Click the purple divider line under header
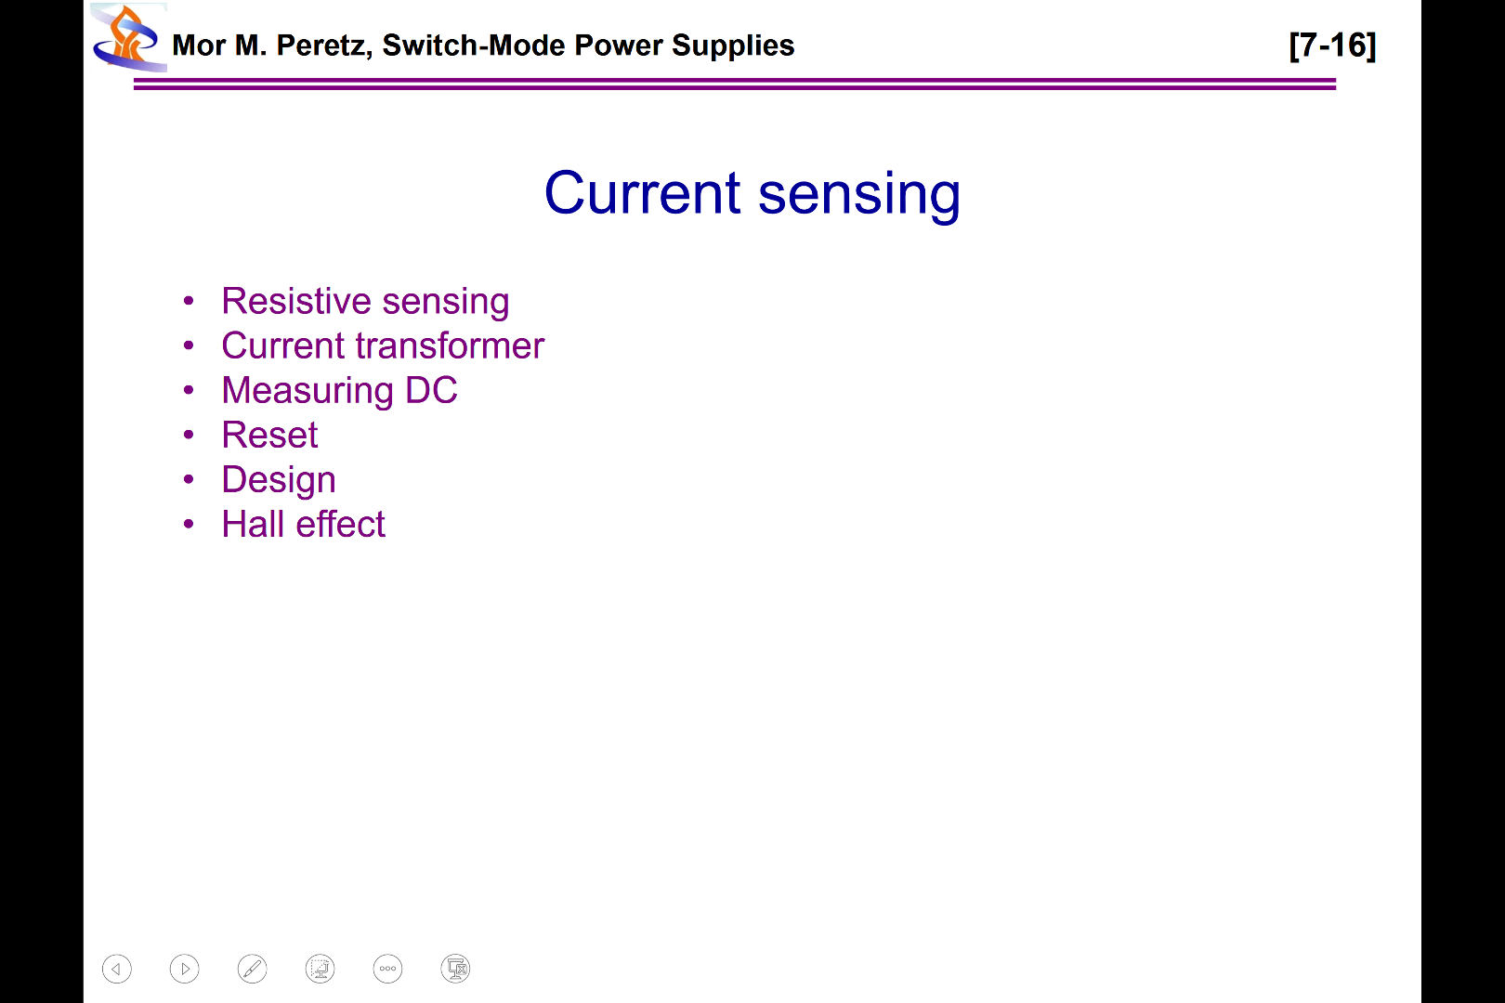1505x1003 pixels. pyautogui.click(x=734, y=84)
